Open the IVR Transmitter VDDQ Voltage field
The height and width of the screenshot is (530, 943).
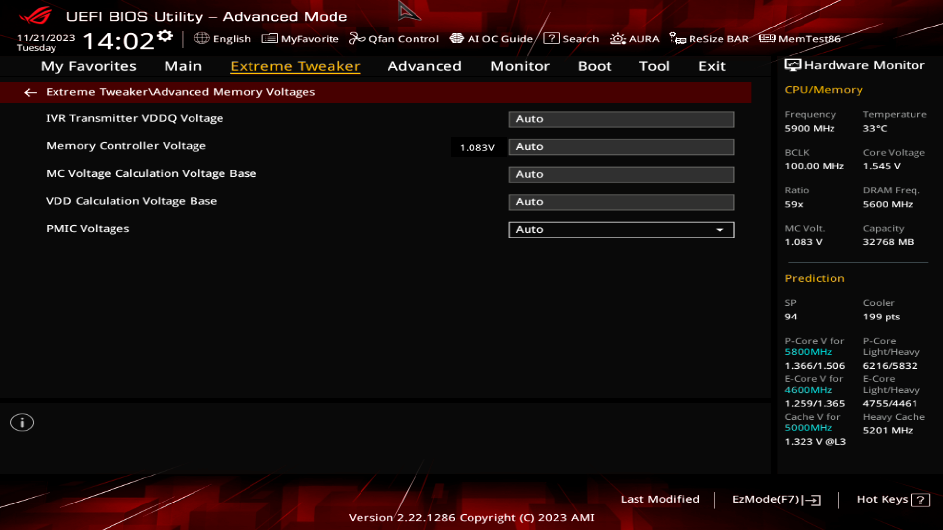[x=621, y=119]
